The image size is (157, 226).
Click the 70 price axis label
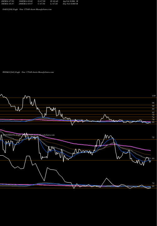click(x=153, y=120)
